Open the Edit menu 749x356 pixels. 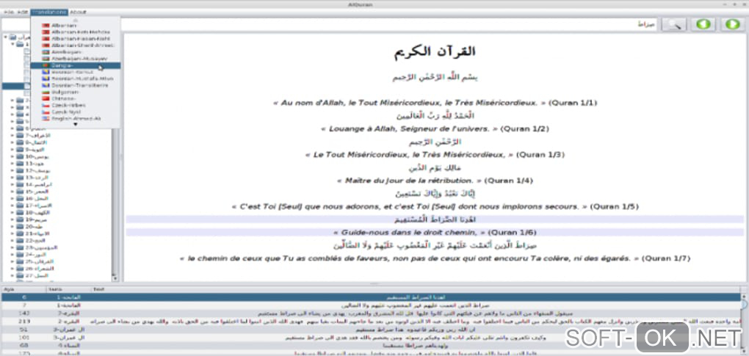click(x=23, y=12)
